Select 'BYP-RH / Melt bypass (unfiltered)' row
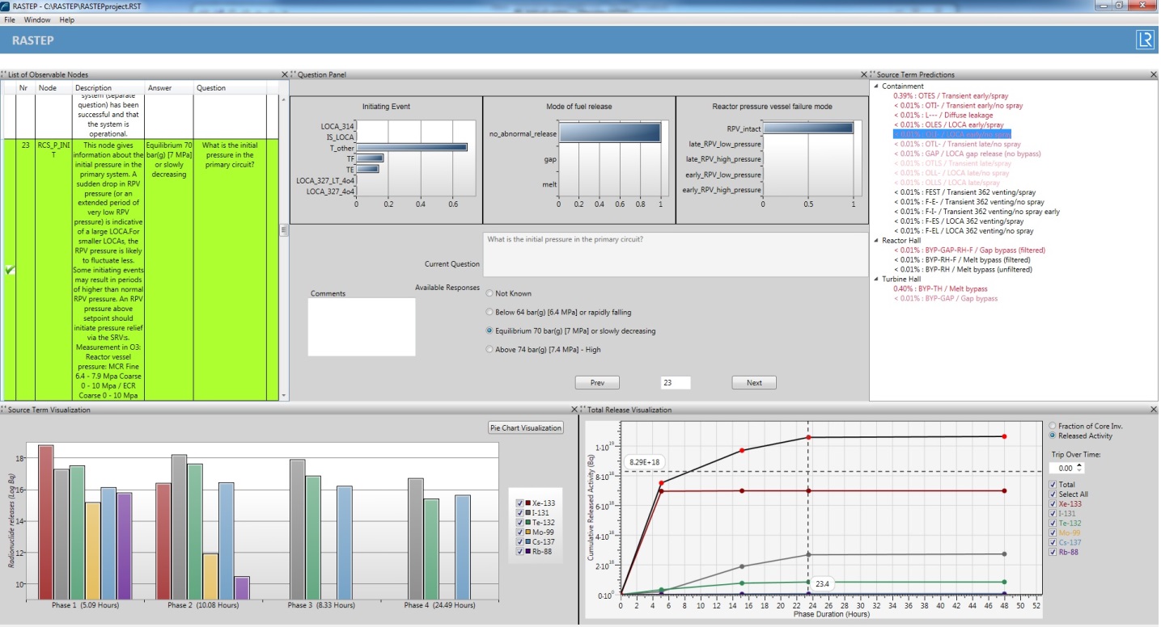 click(x=963, y=269)
